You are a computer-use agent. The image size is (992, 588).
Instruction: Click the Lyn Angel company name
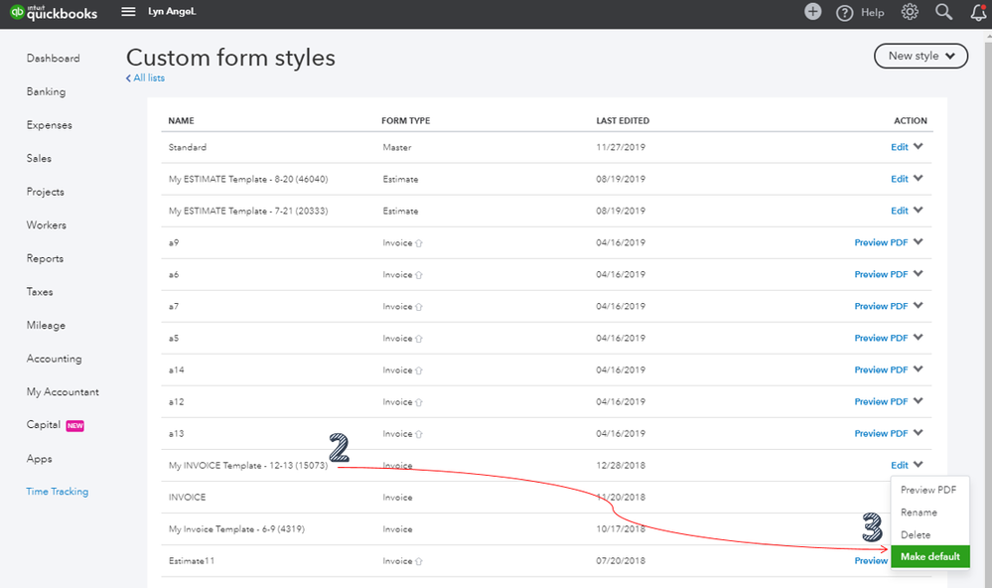pos(172,11)
